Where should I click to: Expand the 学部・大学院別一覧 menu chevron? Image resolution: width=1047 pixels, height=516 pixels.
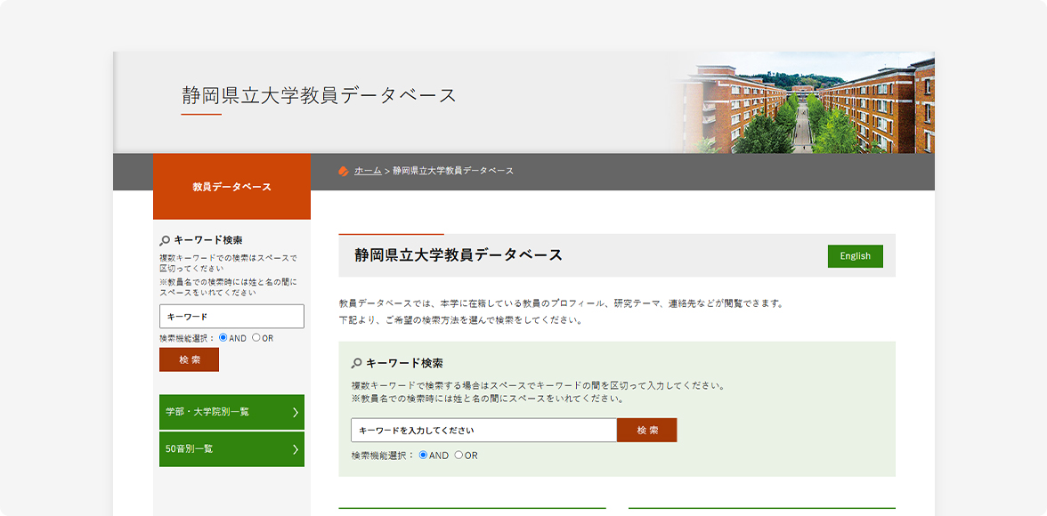pos(296,413)
